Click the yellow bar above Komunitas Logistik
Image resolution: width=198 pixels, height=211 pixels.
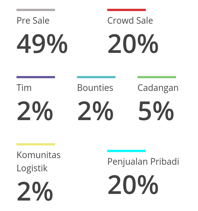tap(36, 144)
